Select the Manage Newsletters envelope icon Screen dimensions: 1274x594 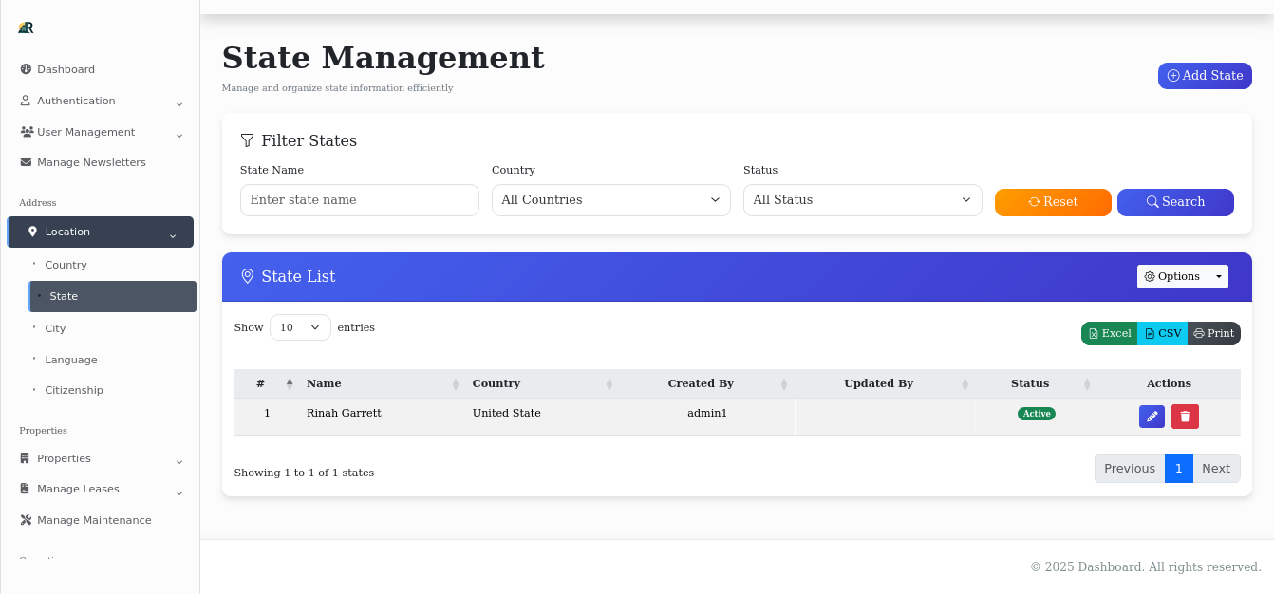pos(24,162)
